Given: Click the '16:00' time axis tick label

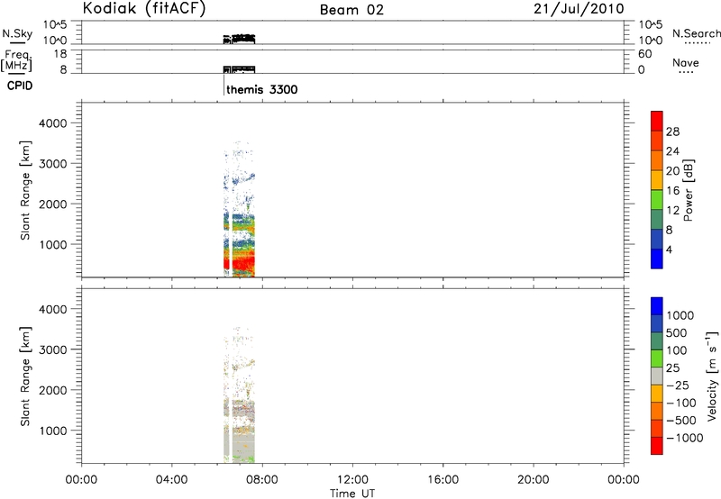Looking at the screenshot, I should pos(443,480).
